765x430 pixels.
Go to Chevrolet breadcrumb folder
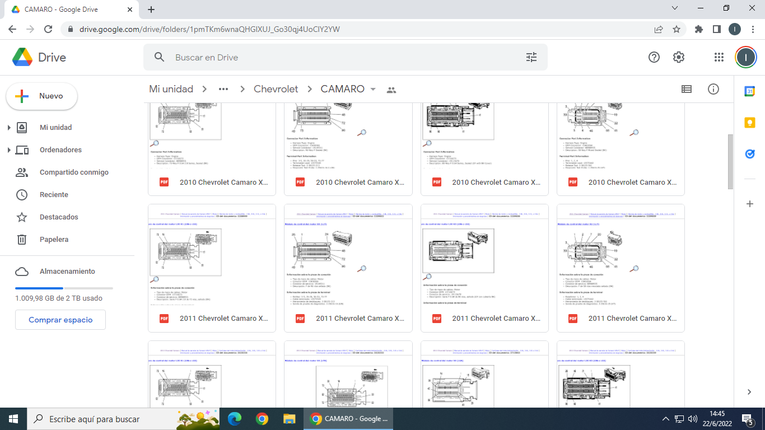pyautogui.click(x=276, y=89)
